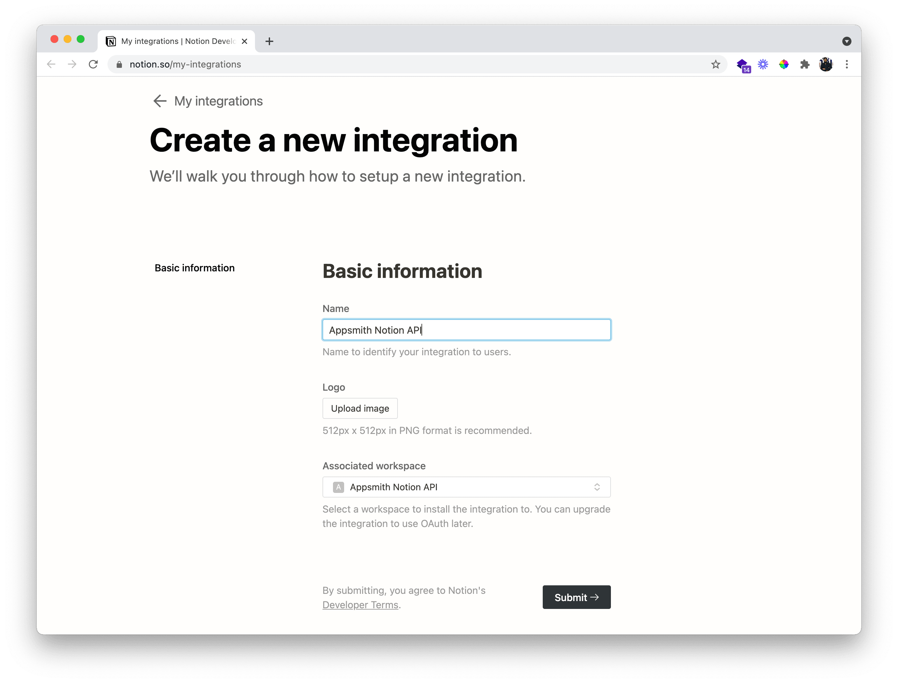Viewport: 898px width, 683px height.
Task: Open the puzzle-piece Extensions menu
Action: (805, 64)
